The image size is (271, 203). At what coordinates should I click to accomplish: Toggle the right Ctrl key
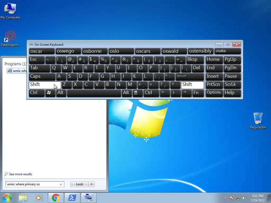(x=151, y=93)
